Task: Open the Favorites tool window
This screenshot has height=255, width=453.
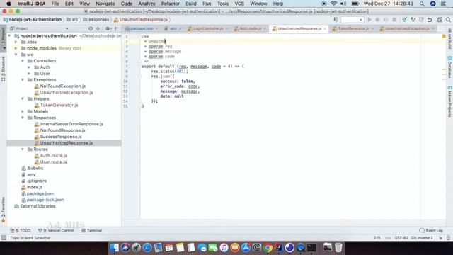Action: pyautogui.click(x=3, y=210)
